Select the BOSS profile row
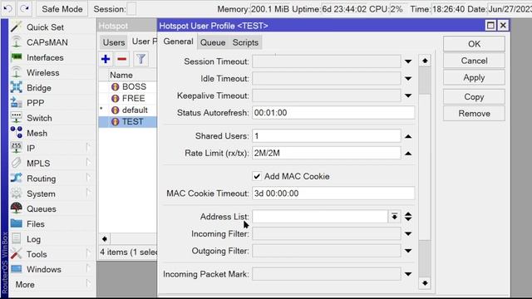 click(x=128, y=86)
